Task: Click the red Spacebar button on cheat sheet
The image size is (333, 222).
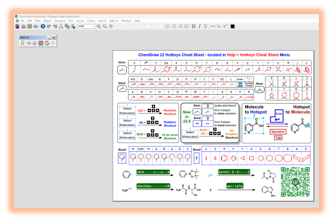Action: pos(278,131)
